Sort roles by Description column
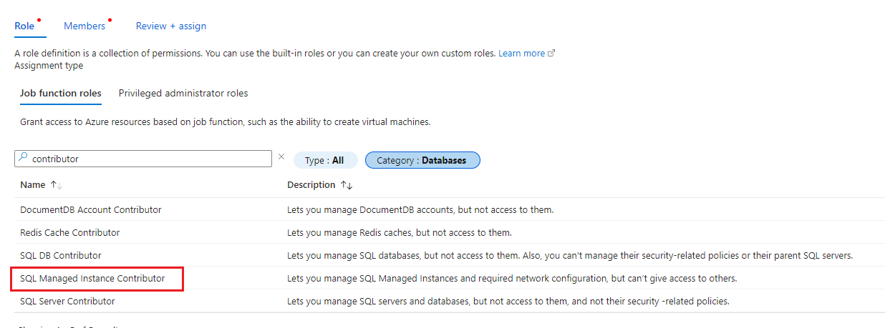 click(346, 185)
